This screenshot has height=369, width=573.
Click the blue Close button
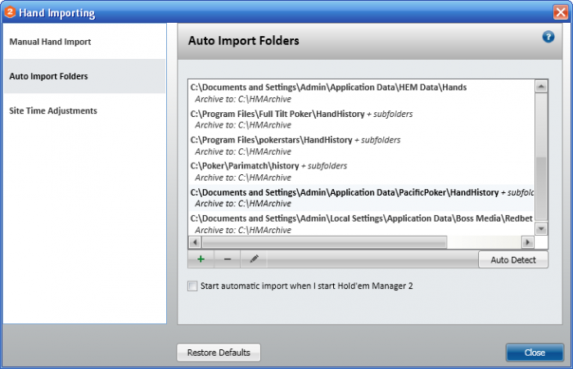[535, 353]
